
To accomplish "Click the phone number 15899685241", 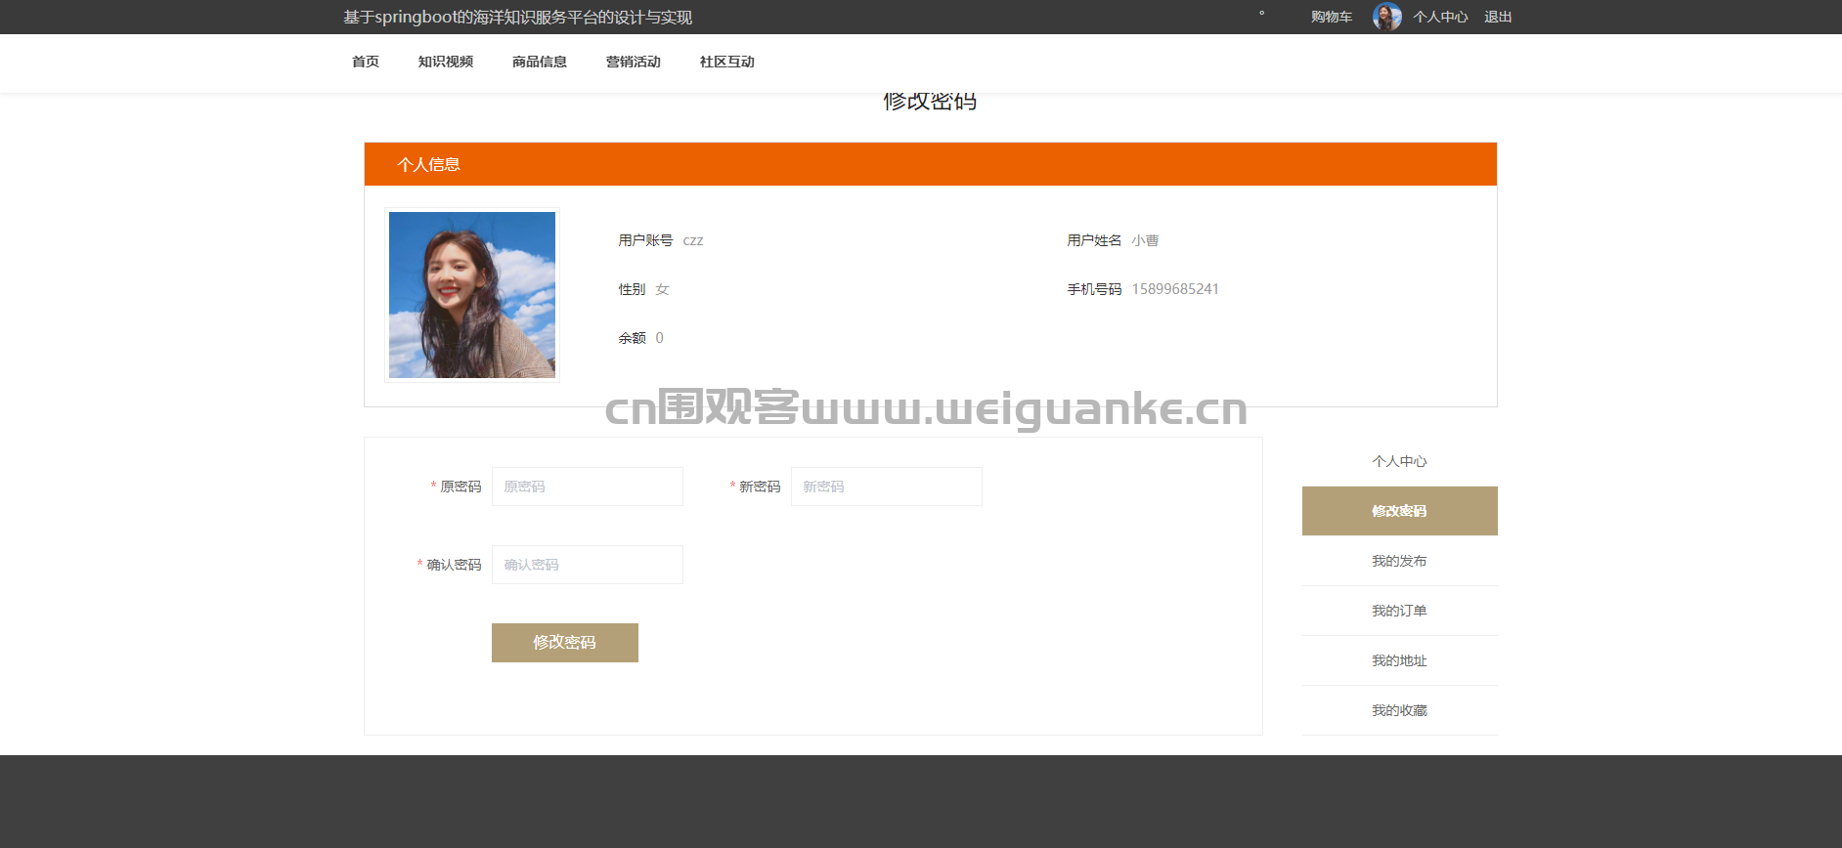I will 1175,289.
